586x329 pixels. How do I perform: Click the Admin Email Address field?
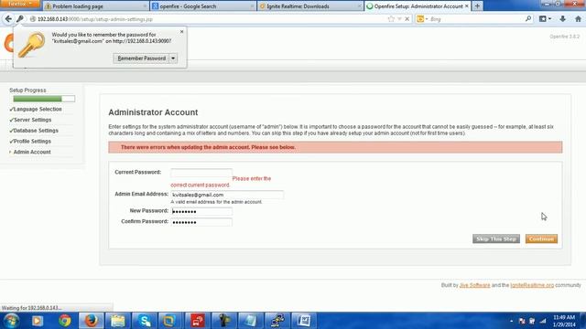[227, 195]
